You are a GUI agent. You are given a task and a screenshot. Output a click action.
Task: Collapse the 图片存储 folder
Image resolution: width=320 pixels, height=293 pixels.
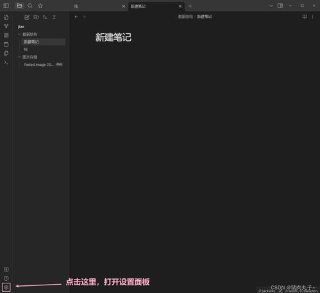[x=19, y=57]
